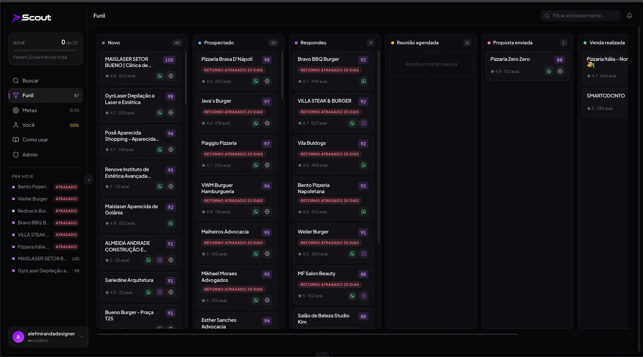643x357 pixels.
Task: Open website globe on Pizzaria Zero Zero card
Action: coord(560,71)
